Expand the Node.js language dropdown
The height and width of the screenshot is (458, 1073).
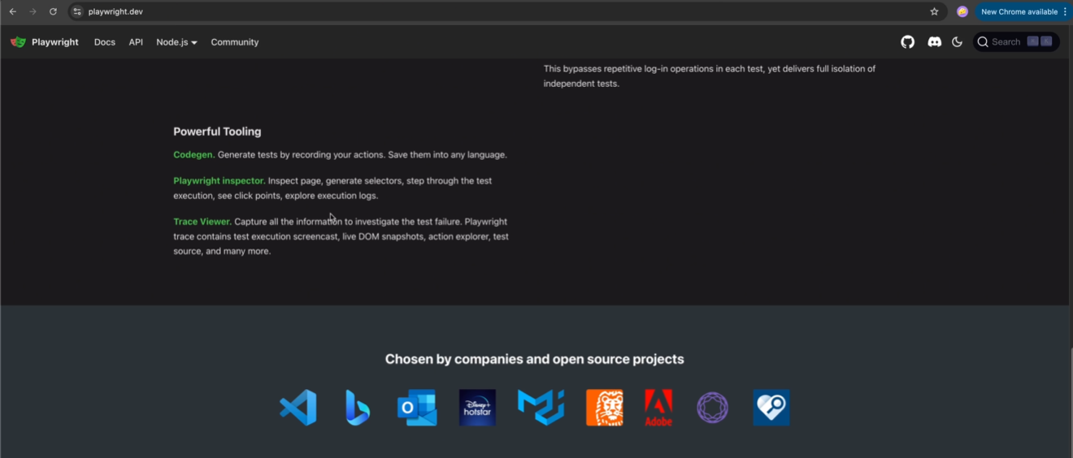pyautogui.click(x=177, y=42)
